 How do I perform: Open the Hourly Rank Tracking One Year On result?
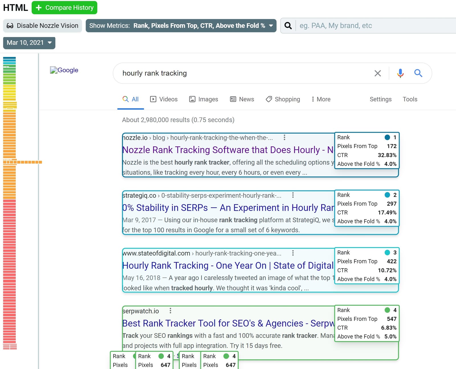point(228,265)
